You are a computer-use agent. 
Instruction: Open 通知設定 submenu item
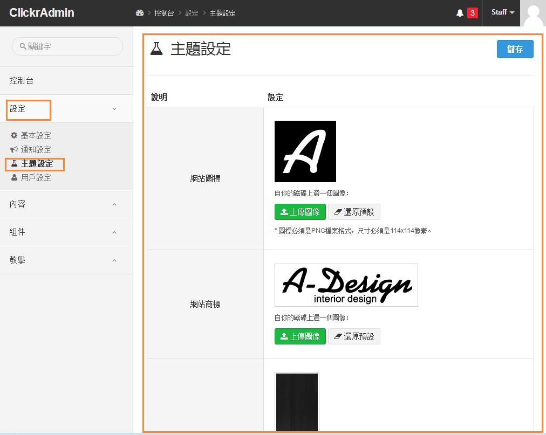point(36,150)
